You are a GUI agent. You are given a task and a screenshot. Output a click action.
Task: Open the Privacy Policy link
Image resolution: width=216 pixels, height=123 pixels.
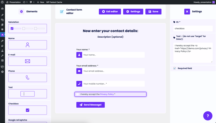(107, 94)
